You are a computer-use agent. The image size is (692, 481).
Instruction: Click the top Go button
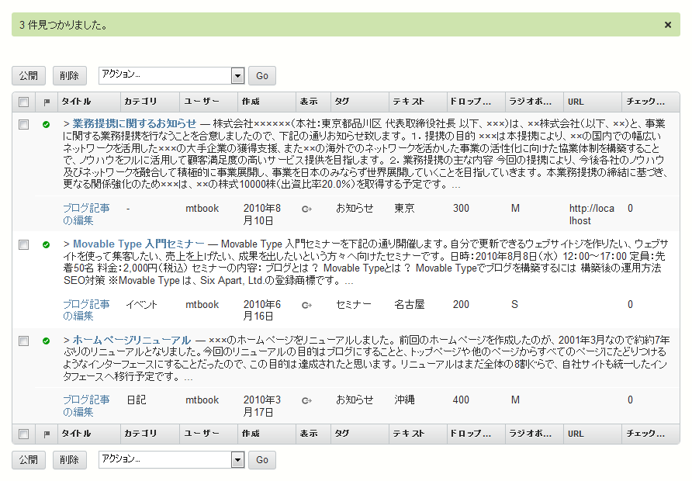pos(262,75)
